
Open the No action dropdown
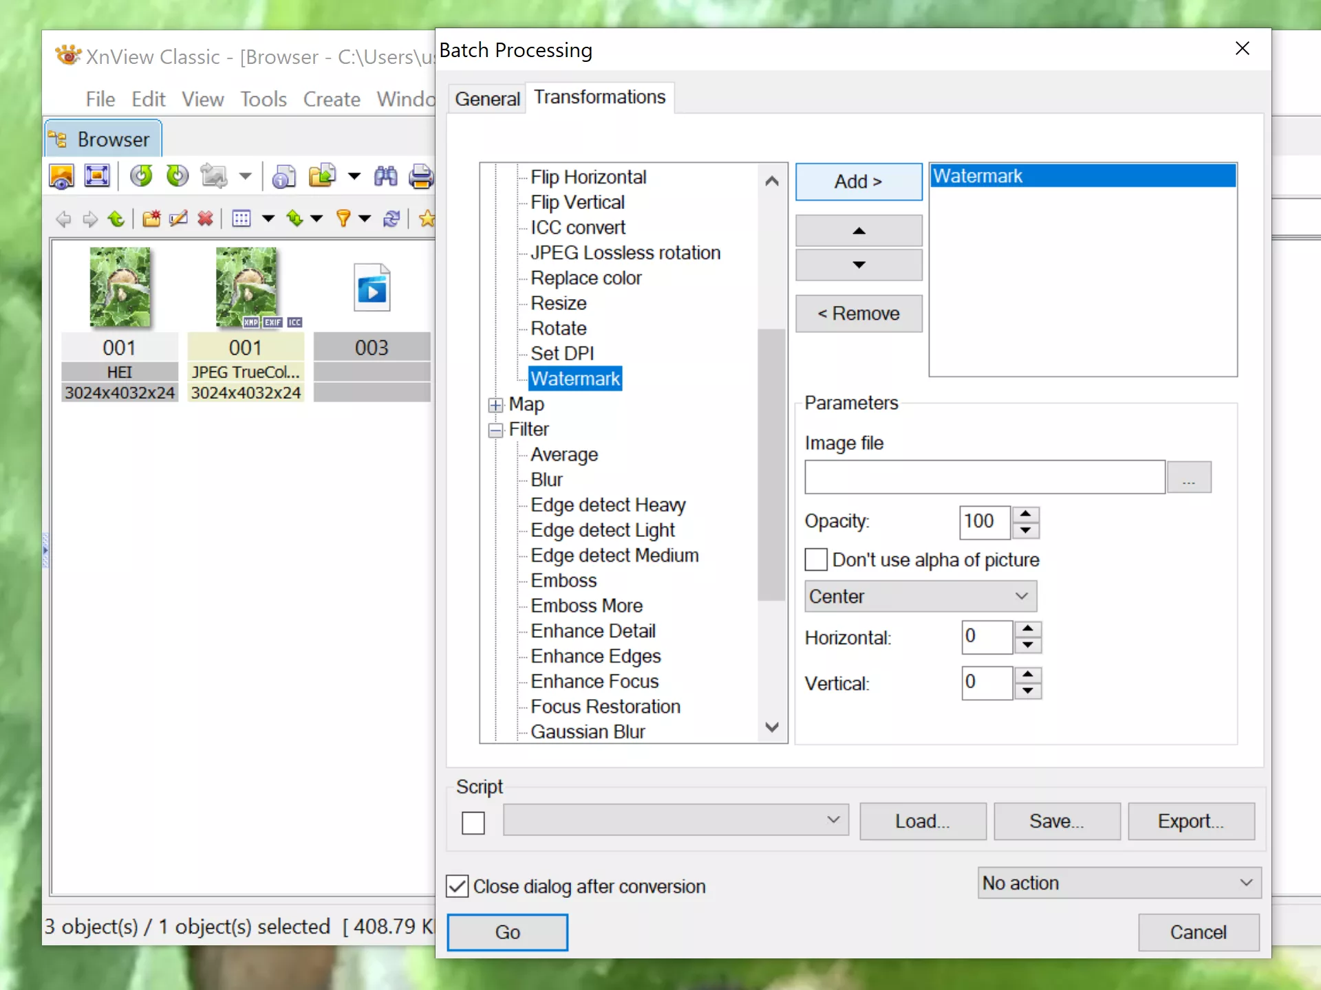pos(1119,883)
